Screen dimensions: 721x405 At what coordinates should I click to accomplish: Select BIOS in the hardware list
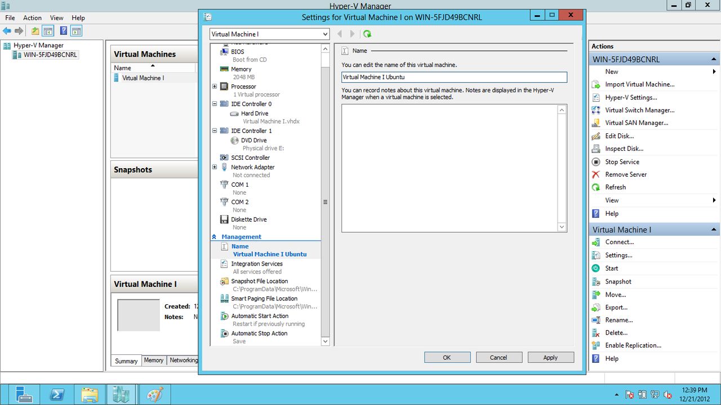tap(237, 51)
